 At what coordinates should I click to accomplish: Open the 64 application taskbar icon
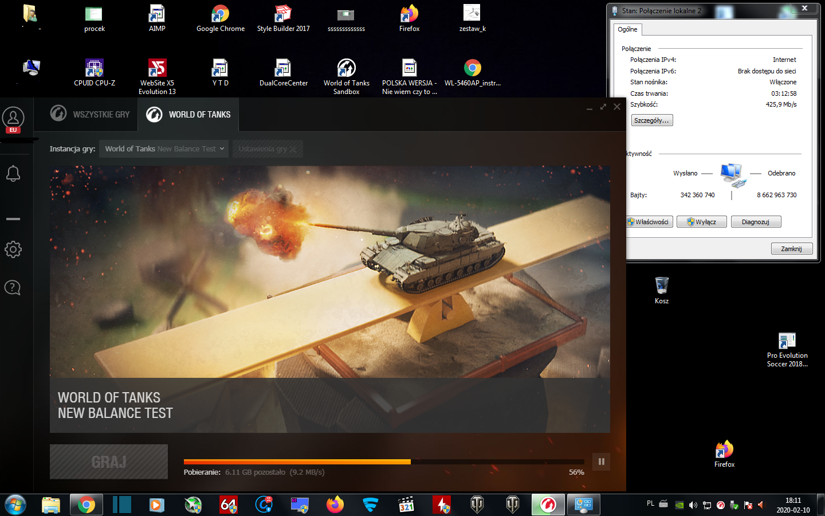229,505
